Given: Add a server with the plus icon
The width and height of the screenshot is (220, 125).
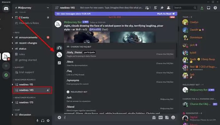Looking at the screenshot, I should point(6,66).
